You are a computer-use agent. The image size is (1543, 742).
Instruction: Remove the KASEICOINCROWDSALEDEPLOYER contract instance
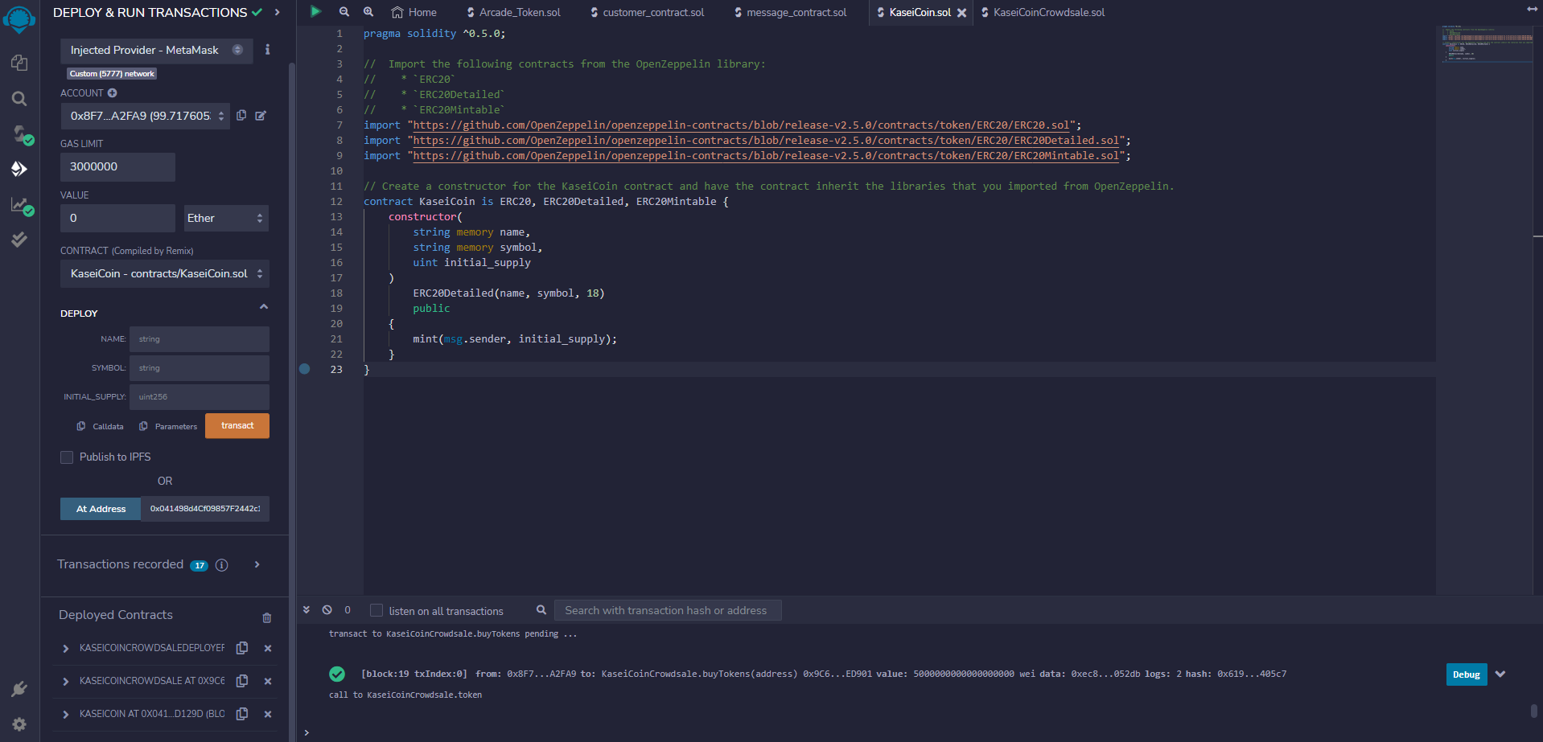[x=268, y=648]
